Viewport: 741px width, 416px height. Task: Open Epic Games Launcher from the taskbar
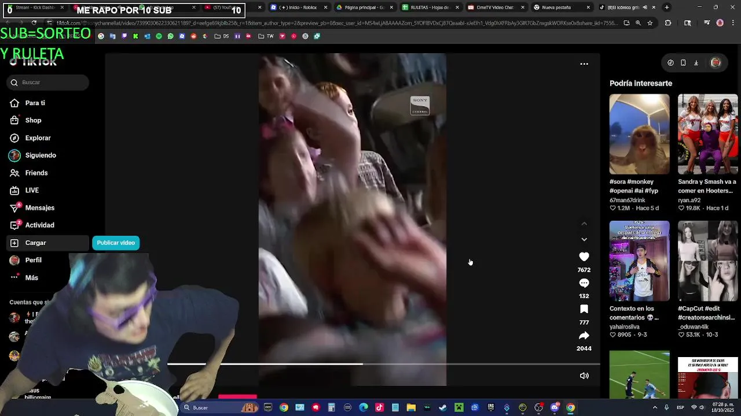pos(490,408)
